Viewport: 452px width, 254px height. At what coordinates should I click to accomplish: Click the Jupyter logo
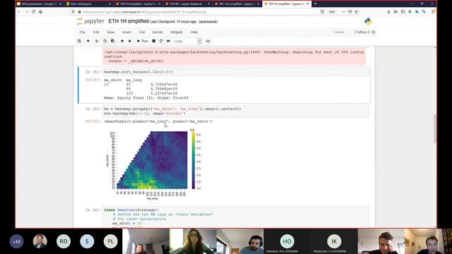pyautogui.click(x=91, y=21)
